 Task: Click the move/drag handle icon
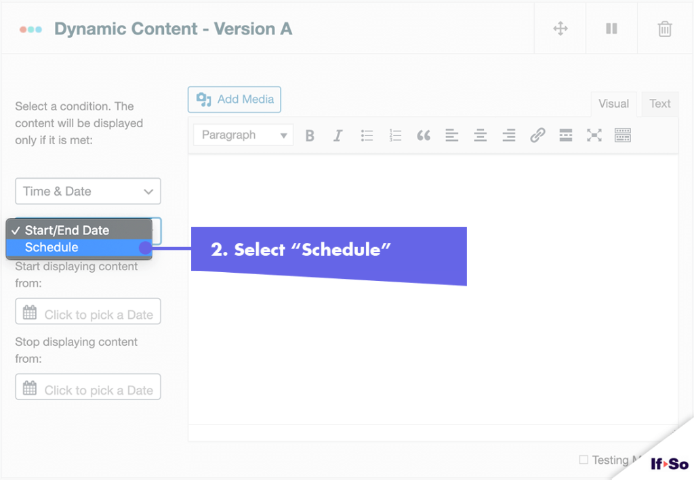[x=560, y=28]
